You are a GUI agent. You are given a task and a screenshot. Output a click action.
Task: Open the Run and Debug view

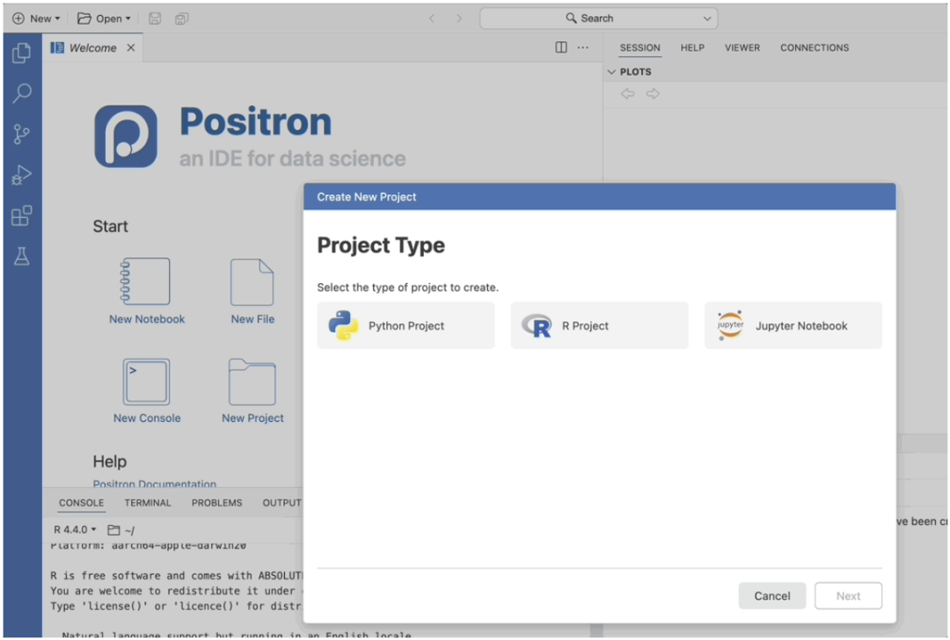click(22, 175)
